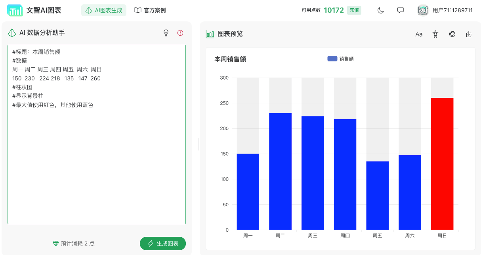Click the 文智AI图表 brand name
The width and height of the screenshot is (481, 255).
[x=44, y=10]
